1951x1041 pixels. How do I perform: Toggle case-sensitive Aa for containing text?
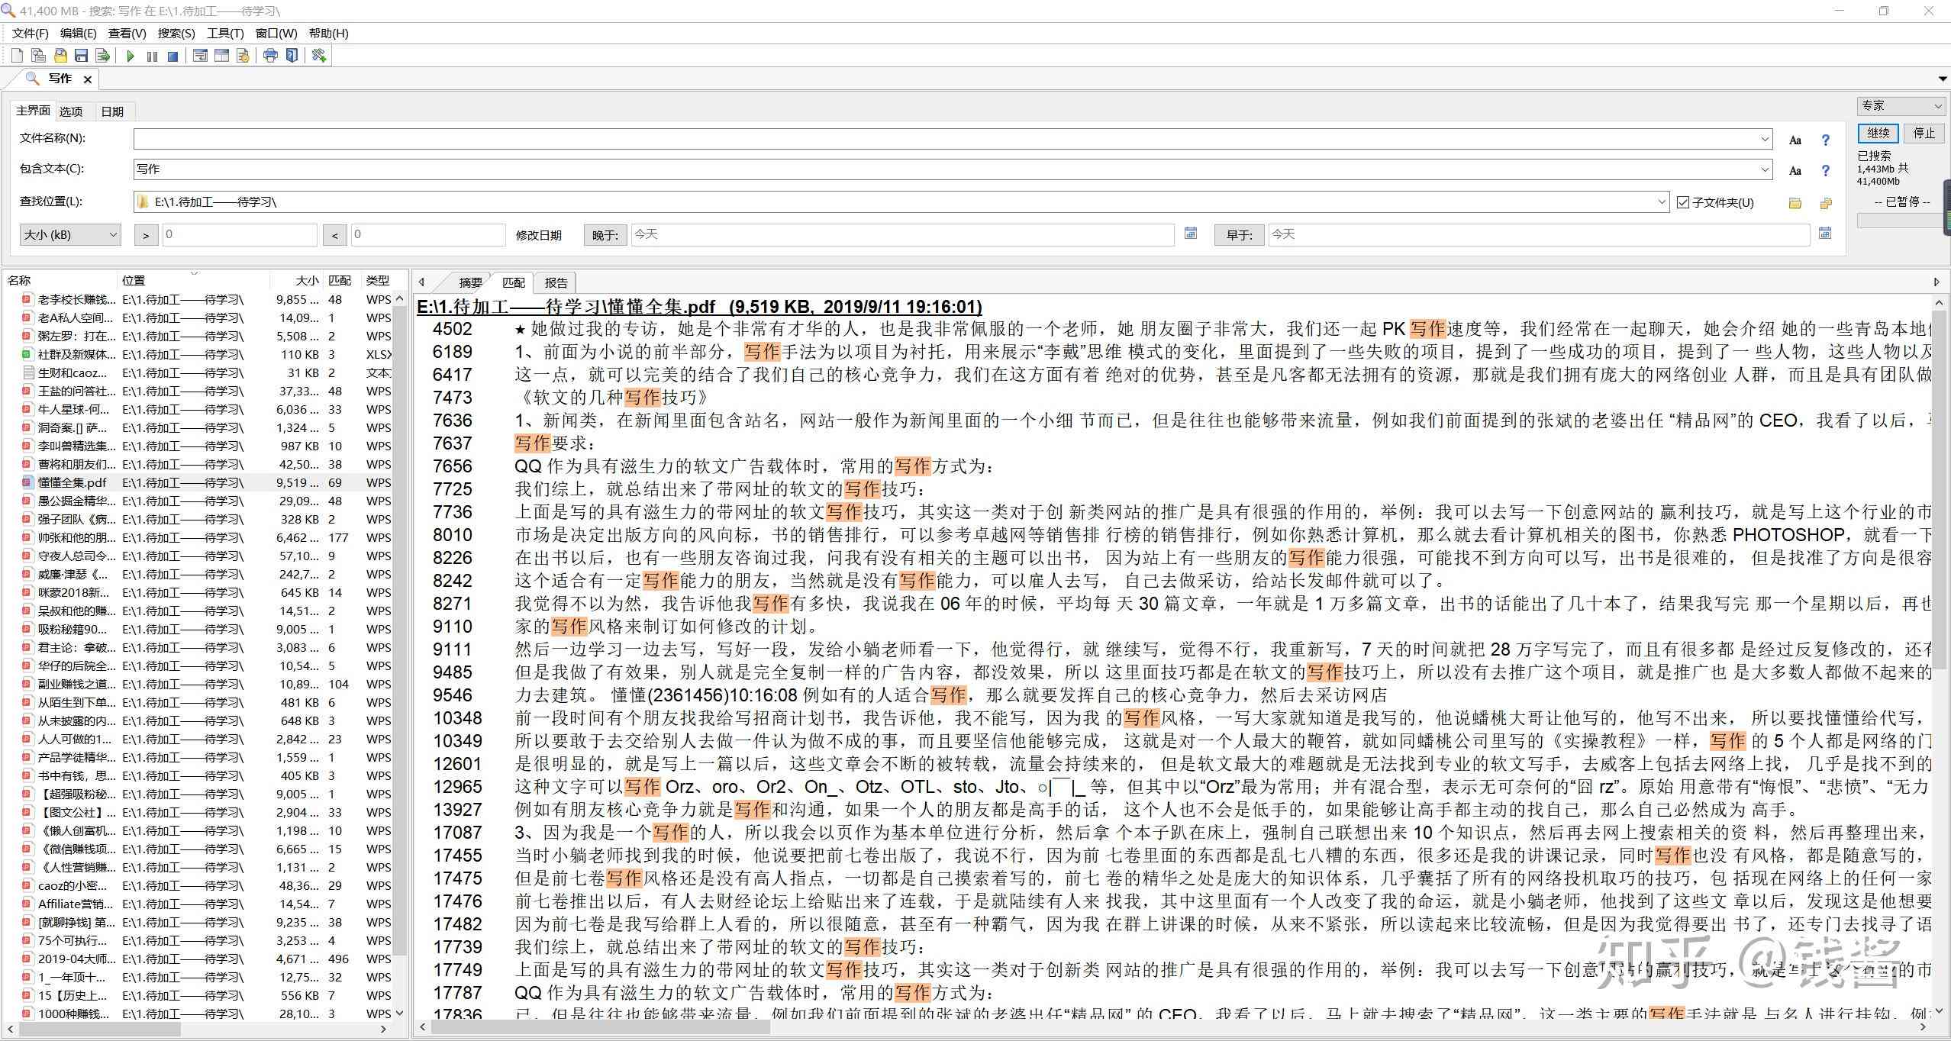pyautogui.click(x=1795, y=171)
